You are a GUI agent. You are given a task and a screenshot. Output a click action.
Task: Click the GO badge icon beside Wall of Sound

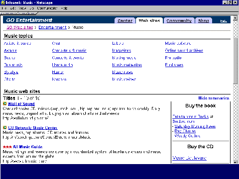click(5, 104)
